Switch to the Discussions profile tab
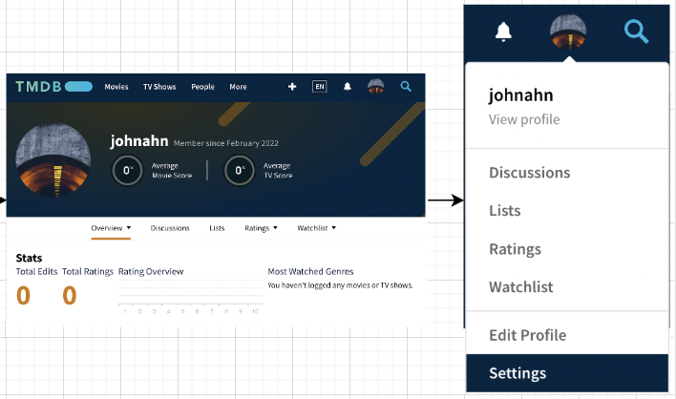 pyautogui.click(x=170, y=228)
